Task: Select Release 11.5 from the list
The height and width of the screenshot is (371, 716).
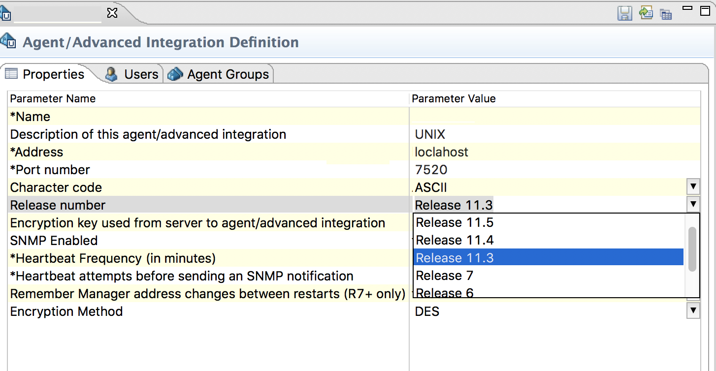Action: [x=455, y=222]
